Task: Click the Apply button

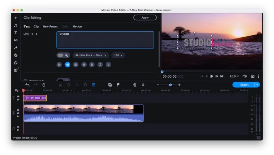Action: pyautogui.click(x=145, y=17)
